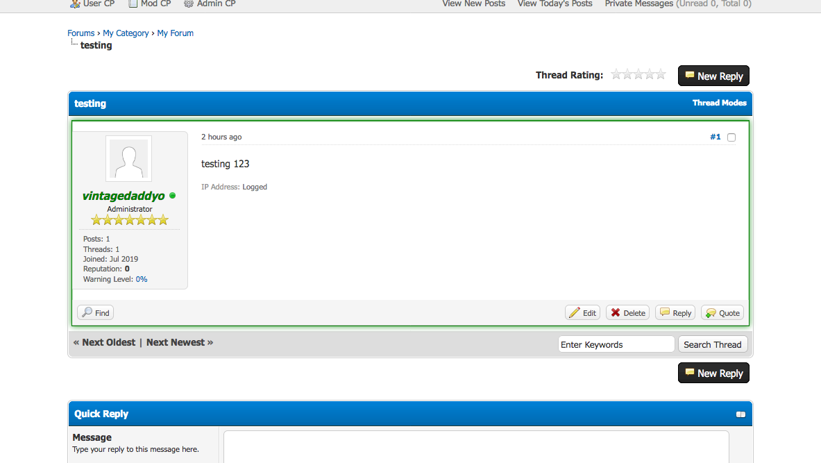
Task: Open the Thread Modes menu
Action: pos(720,103)
